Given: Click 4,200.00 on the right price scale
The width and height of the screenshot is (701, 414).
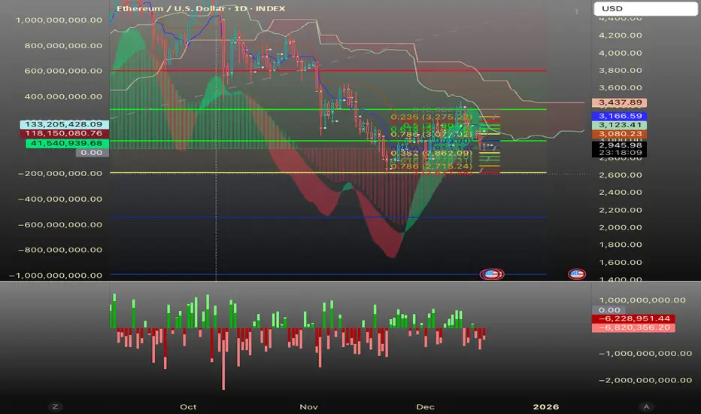Looking at the screenshot, I should (621, 35).
